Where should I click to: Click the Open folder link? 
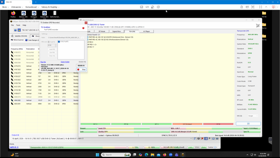coord(65,62)
